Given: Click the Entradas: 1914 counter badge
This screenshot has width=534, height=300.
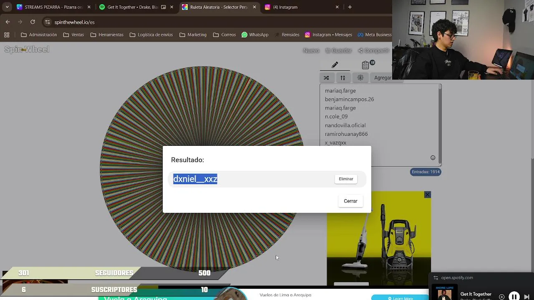Looking at the screenshot, I should pyautogui.click(x=426, y=172).
